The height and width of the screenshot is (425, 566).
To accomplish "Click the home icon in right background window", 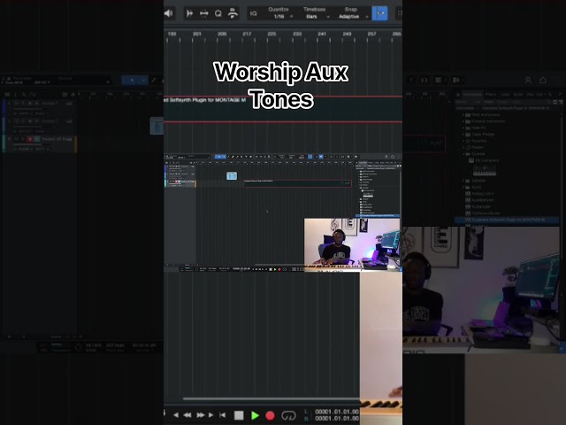I will click(543, 81).
